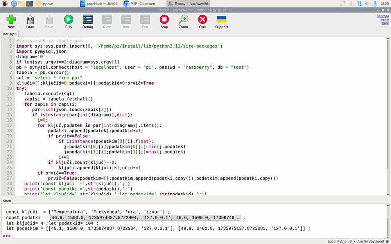Image resolution: width=391 pixels, height=244 pixels.
Task: Launch the web browser globe icon
Action: [14, 4]
